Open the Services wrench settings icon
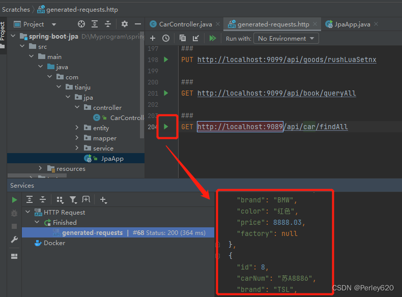 click(x=14, y=240)
